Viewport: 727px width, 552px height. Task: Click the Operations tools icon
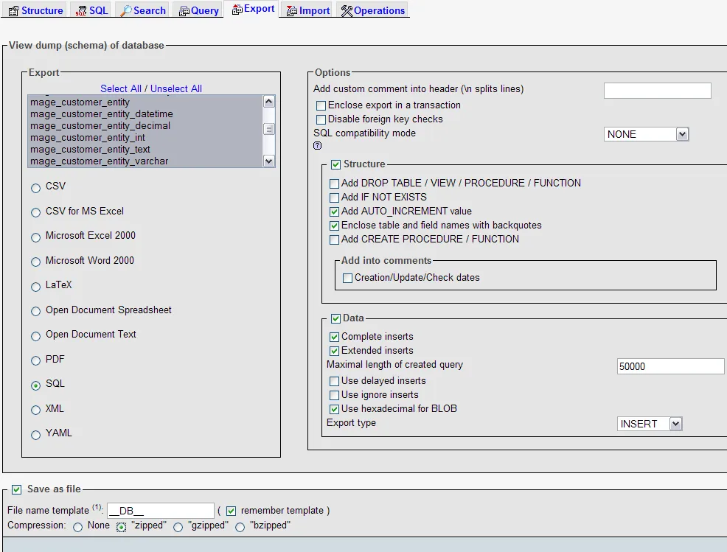[x=347, y=11]
